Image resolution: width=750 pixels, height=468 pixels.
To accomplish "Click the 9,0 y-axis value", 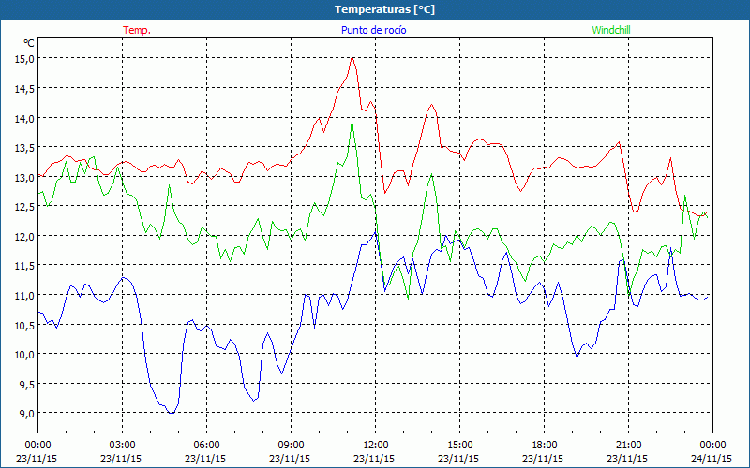I will [25, 414].
